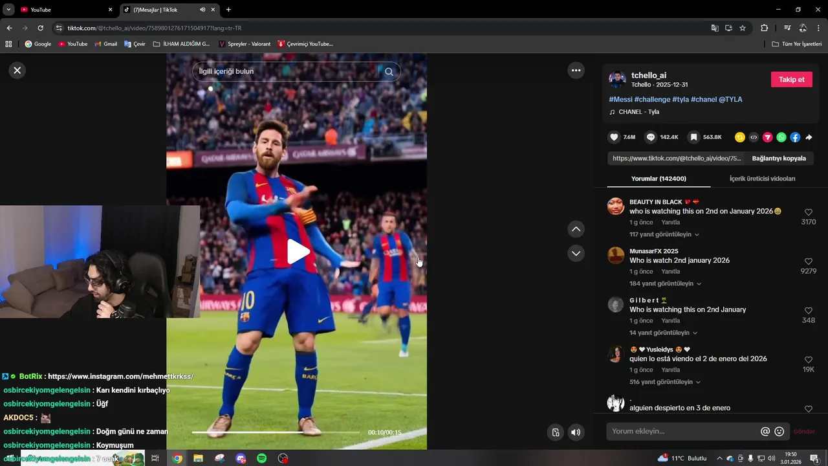Send to friends with the red paper-plane icon

point(768,137)
